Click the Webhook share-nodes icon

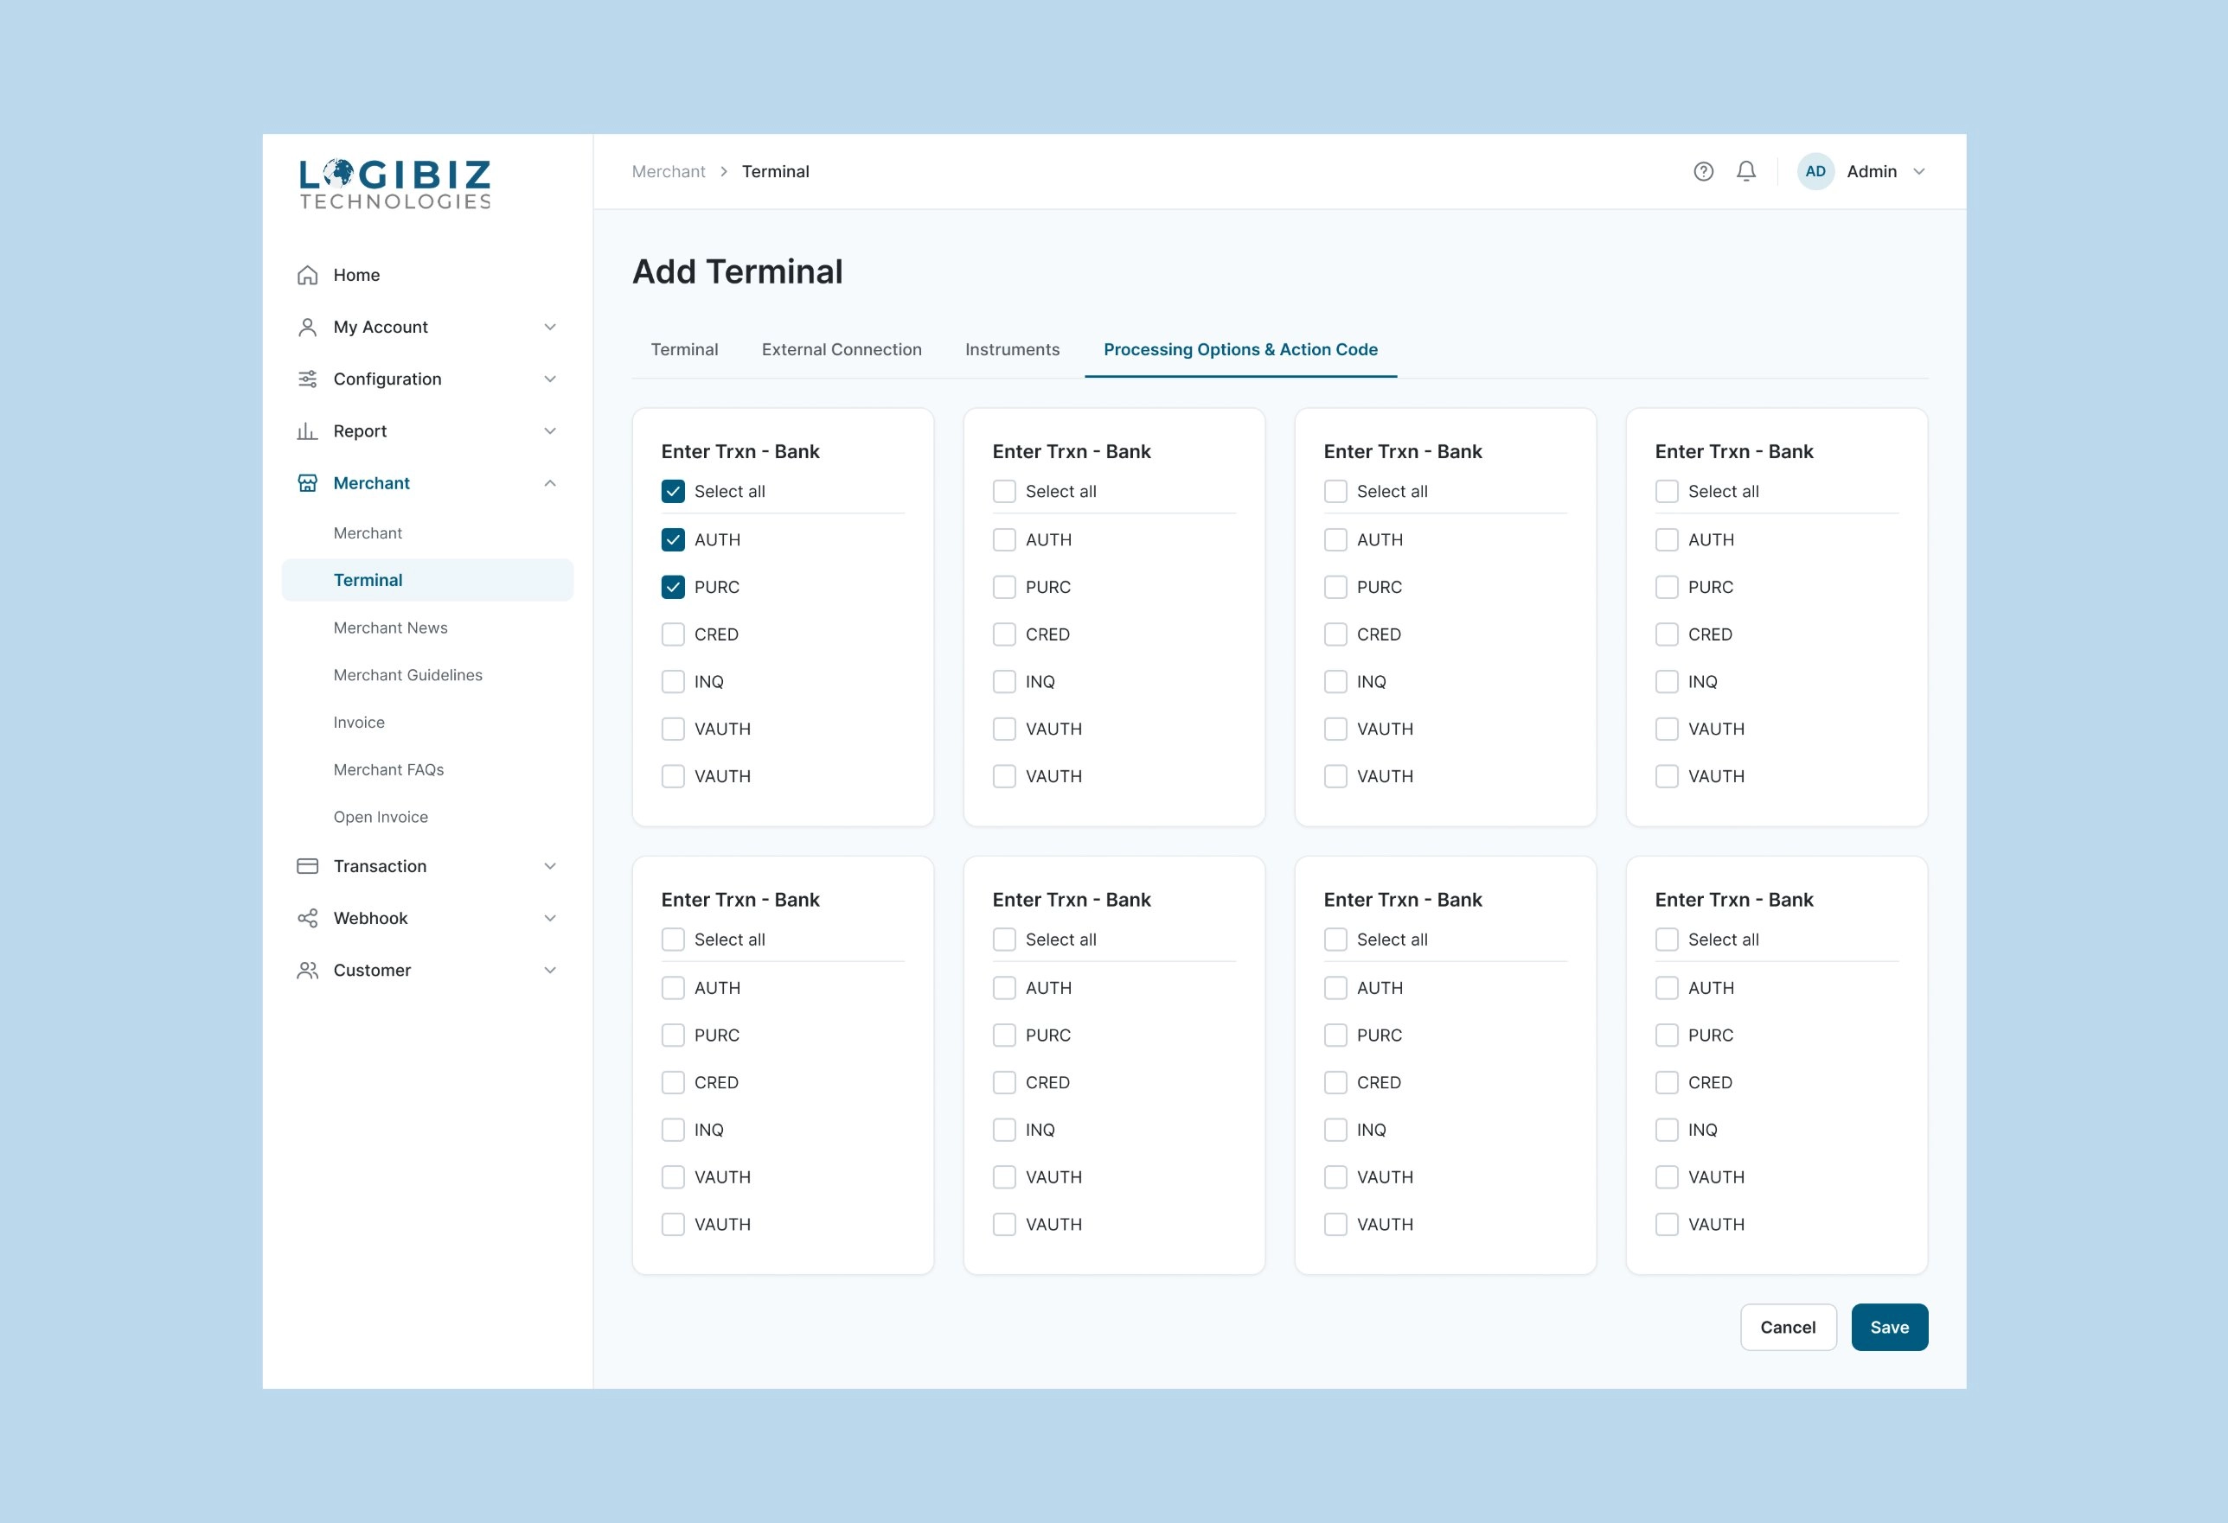coord(307,918)
